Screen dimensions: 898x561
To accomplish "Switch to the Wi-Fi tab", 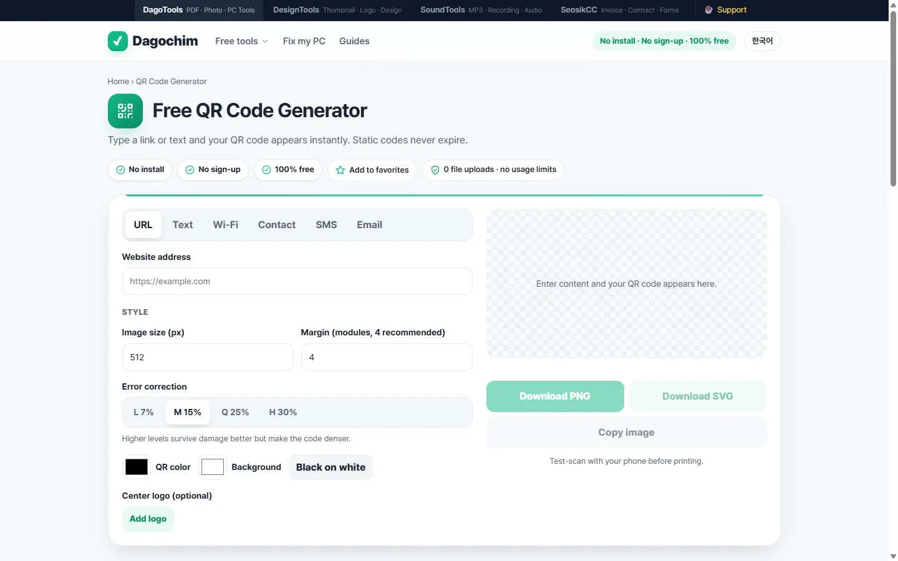I will [x=226, y=225].
